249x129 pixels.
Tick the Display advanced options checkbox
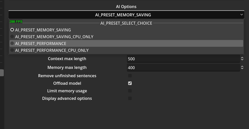(130, 98)
